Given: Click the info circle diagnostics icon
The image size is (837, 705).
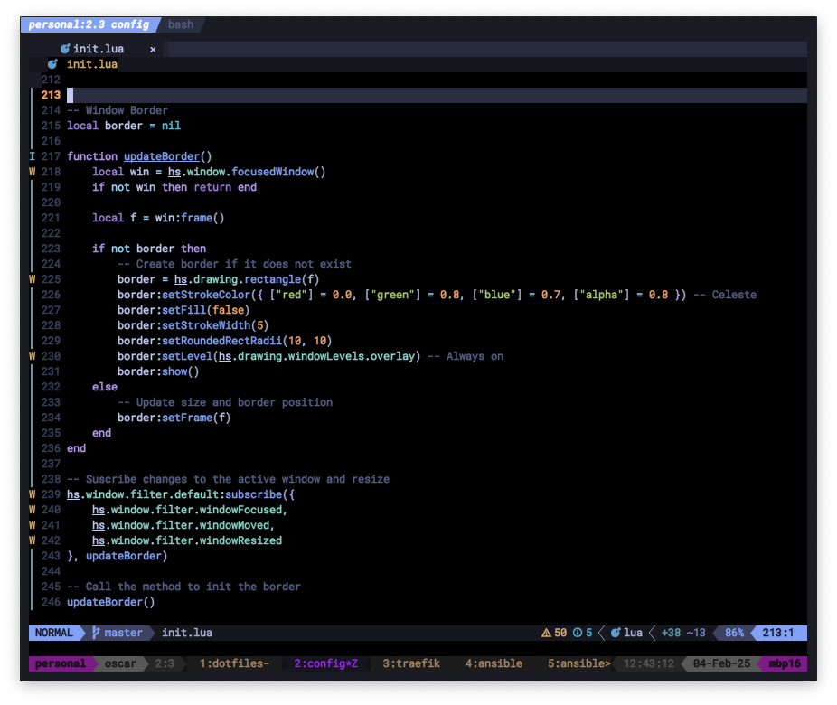Looking at the screenshot, I should (578, 633).
